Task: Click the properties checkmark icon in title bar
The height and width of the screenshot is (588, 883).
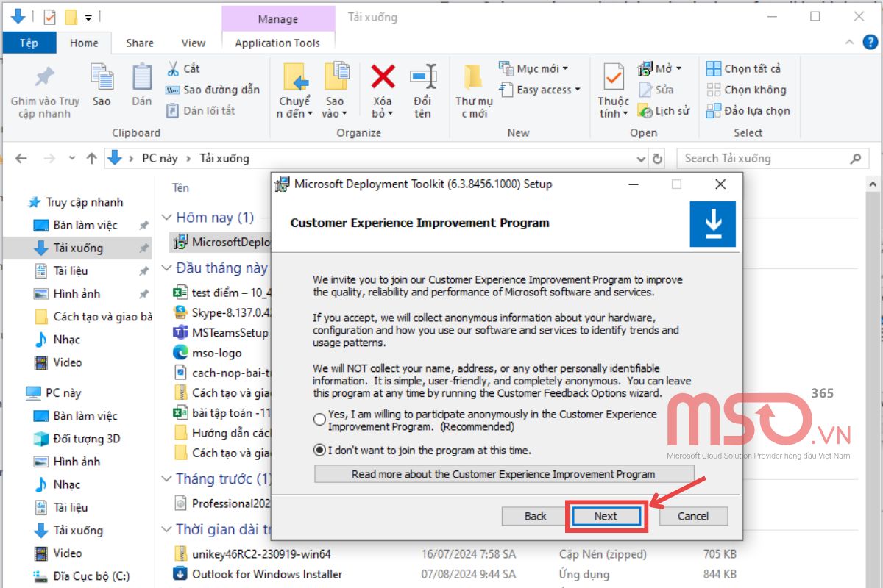Action: pyautogui.click(x=49, y=16)
